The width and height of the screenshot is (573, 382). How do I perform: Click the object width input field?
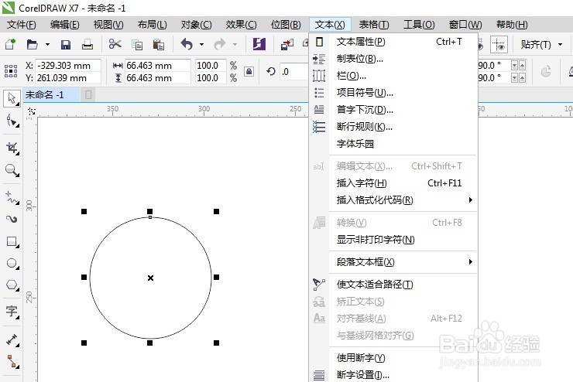pos(157,66)
